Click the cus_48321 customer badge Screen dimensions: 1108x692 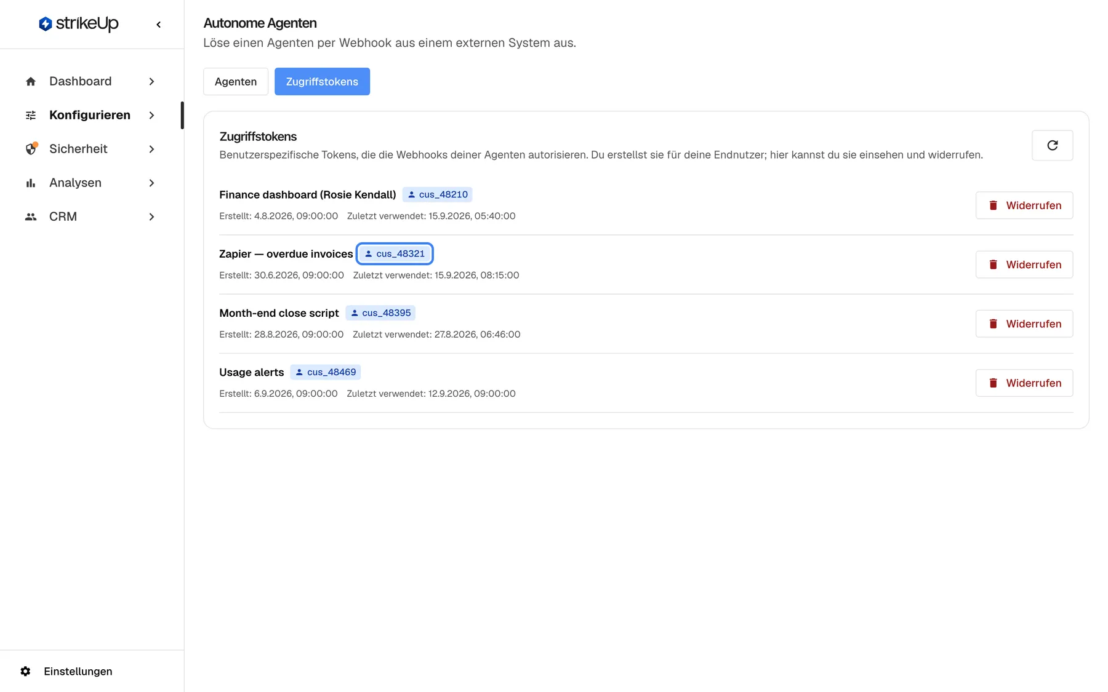[x=395, y=253]
